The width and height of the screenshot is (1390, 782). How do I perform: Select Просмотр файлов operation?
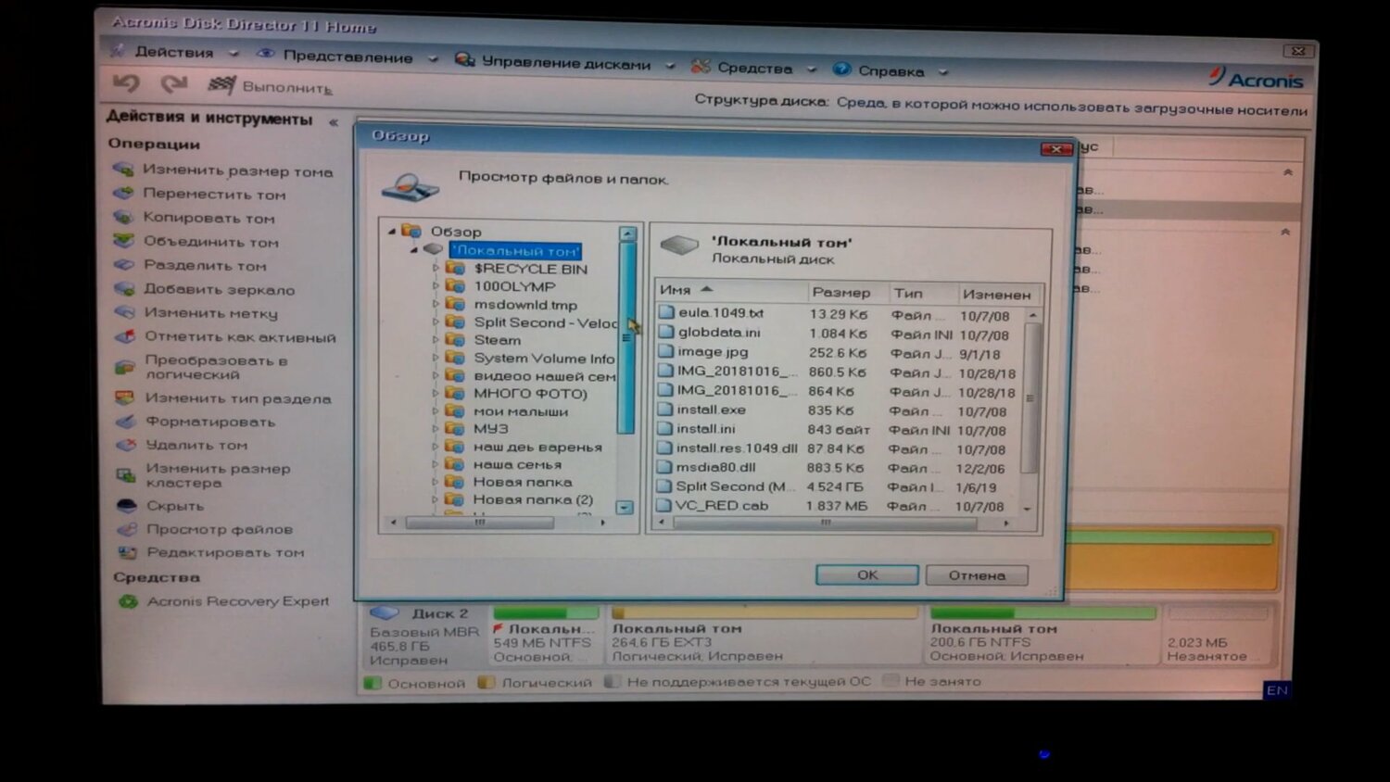206,529
